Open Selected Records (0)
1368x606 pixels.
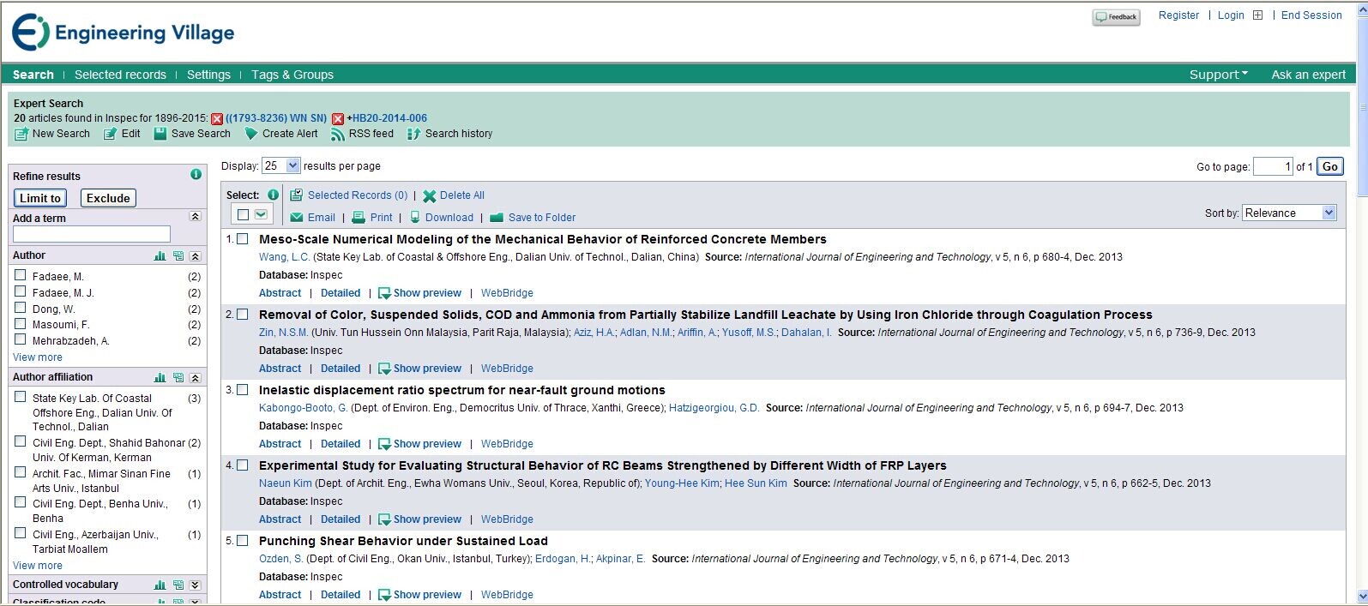(x=358, y=195)
